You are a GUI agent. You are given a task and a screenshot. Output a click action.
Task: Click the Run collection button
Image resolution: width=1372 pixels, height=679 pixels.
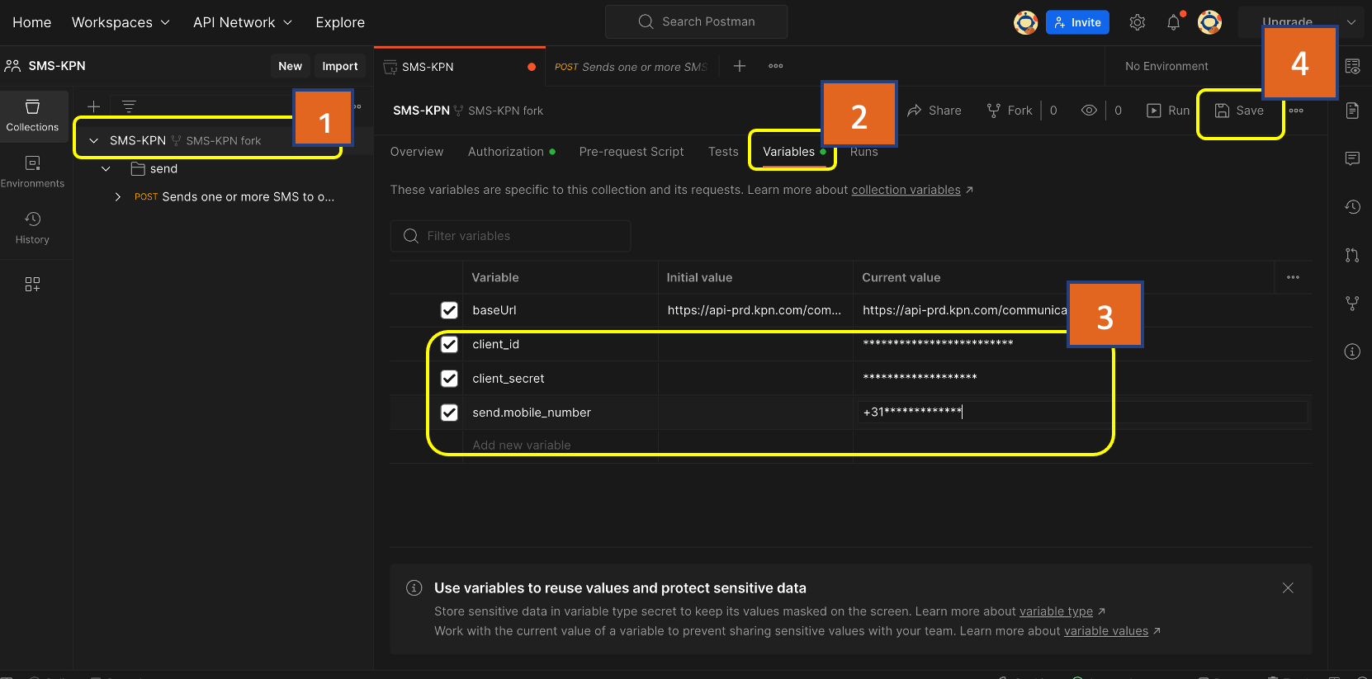1168,111
